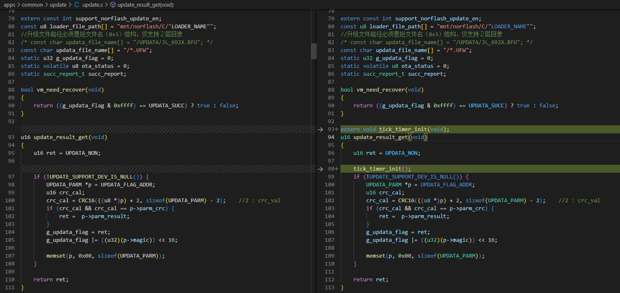Viewport: 620px width, 293px height.
Task: Open the 'common' breadcrumb folder
Action: pos(32,5)
